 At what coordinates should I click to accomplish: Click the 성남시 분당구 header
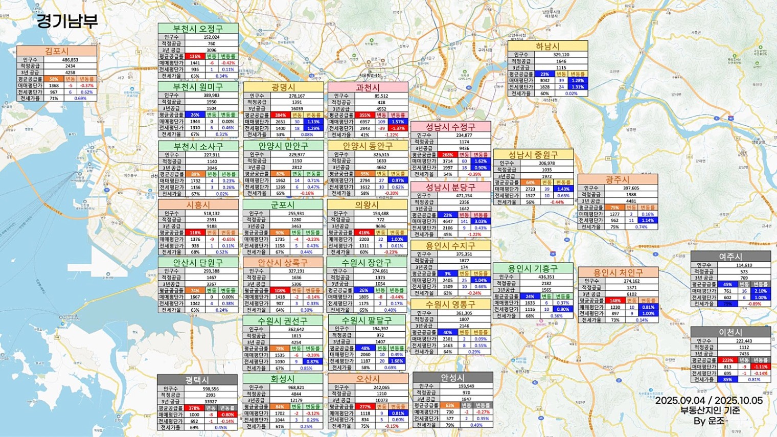450,188
